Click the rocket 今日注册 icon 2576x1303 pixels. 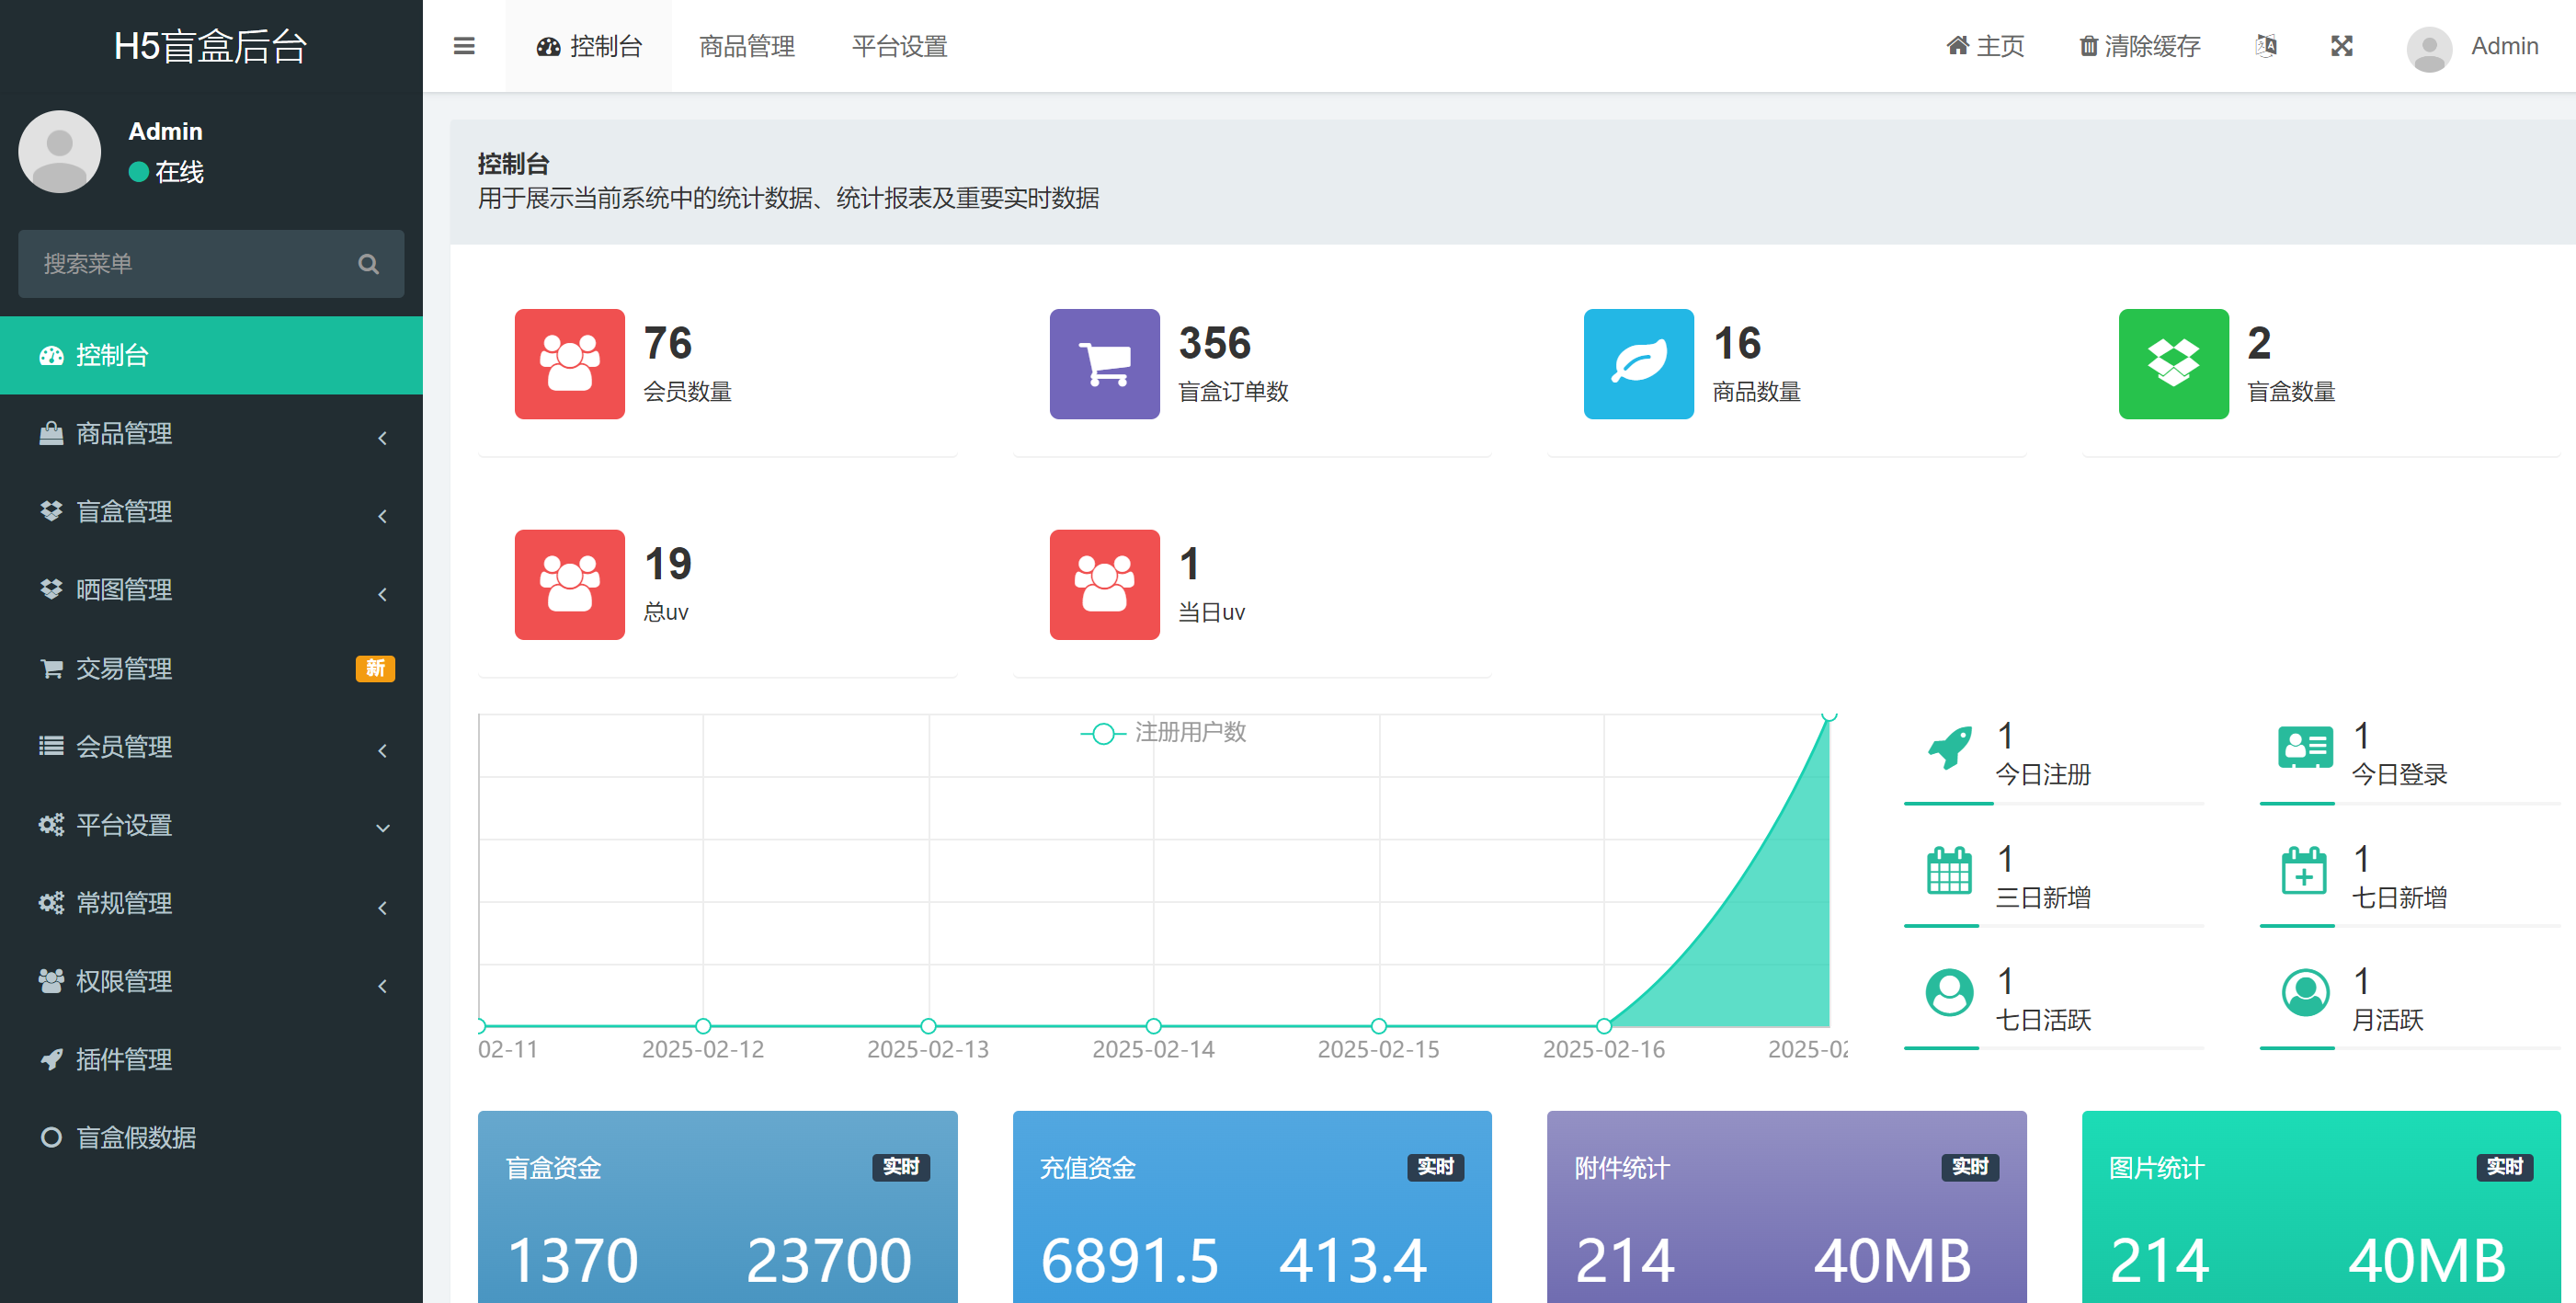pos(1949,747)
